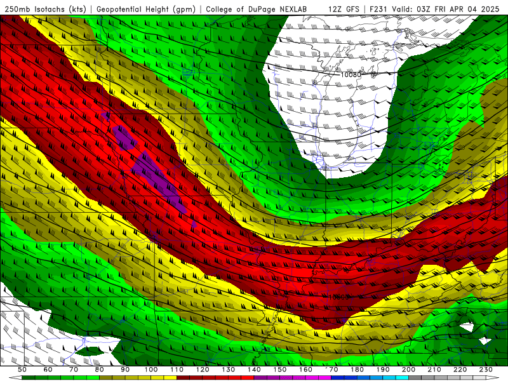Click the 80 knot legend label
Screen dimensions: 508x381
[99, 370]
